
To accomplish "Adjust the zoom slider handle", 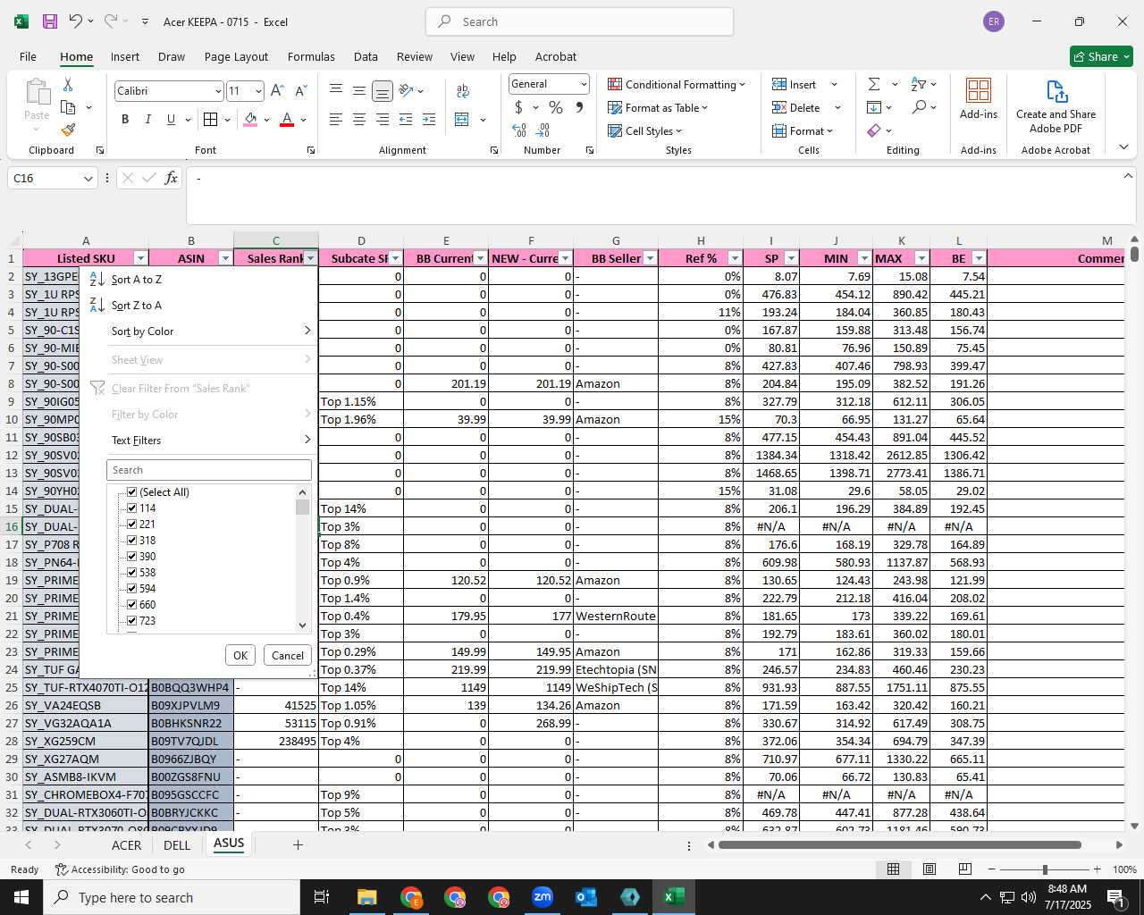I will pos(1044,869).
